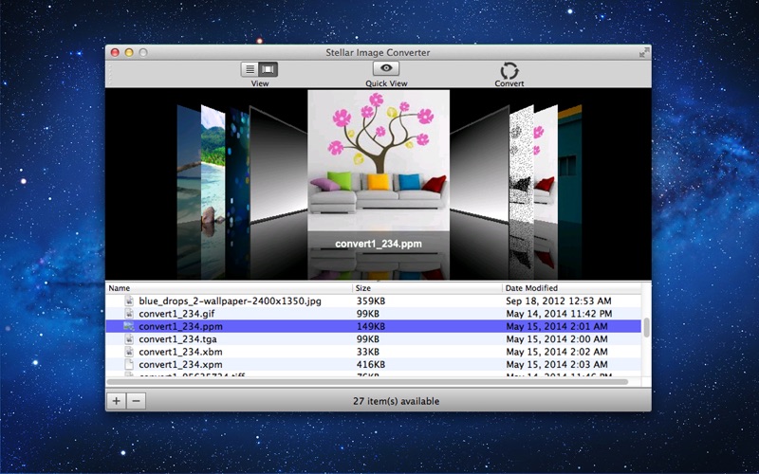Click center cover flow image of tree and sofa
The width and height of the screenshot is (759, 474).
tap(379, 160)
